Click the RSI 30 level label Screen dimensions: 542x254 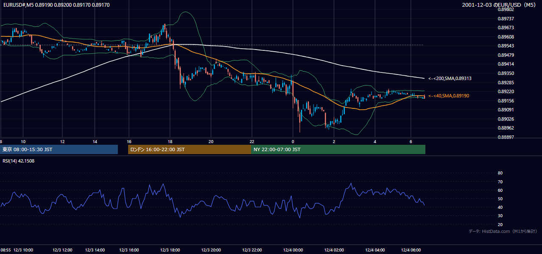click(x=500, y=216)
